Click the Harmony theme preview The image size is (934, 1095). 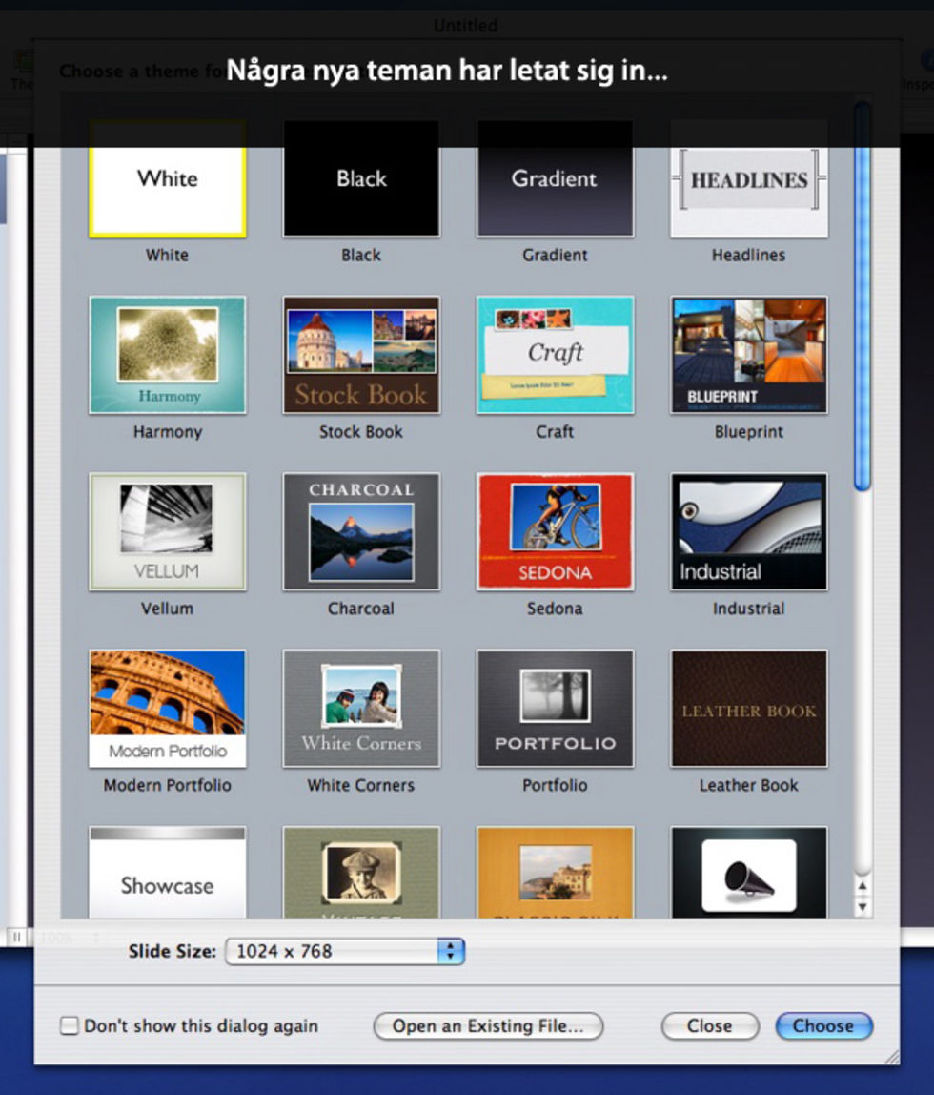[x=168, y=355]
